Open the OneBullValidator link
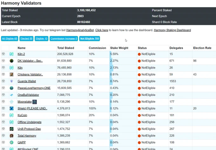This screenshot has height=150, width=216. click(x=28, y=95)
